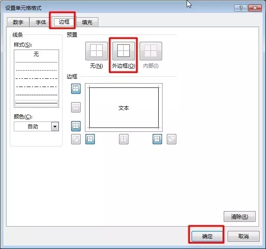This screenshot has height=249, width=266.
Task: Toggle the left border button
Action: pyautogui.click(x=90, y=139)
